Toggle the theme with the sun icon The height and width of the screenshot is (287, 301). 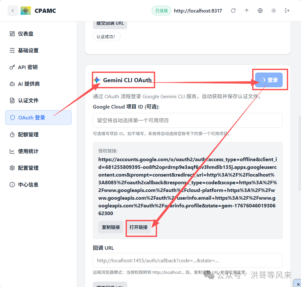pyautogui.click(x=273, y=10)
